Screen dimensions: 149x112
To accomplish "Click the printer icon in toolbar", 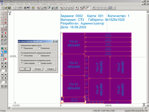I will [x=25, y=8].
